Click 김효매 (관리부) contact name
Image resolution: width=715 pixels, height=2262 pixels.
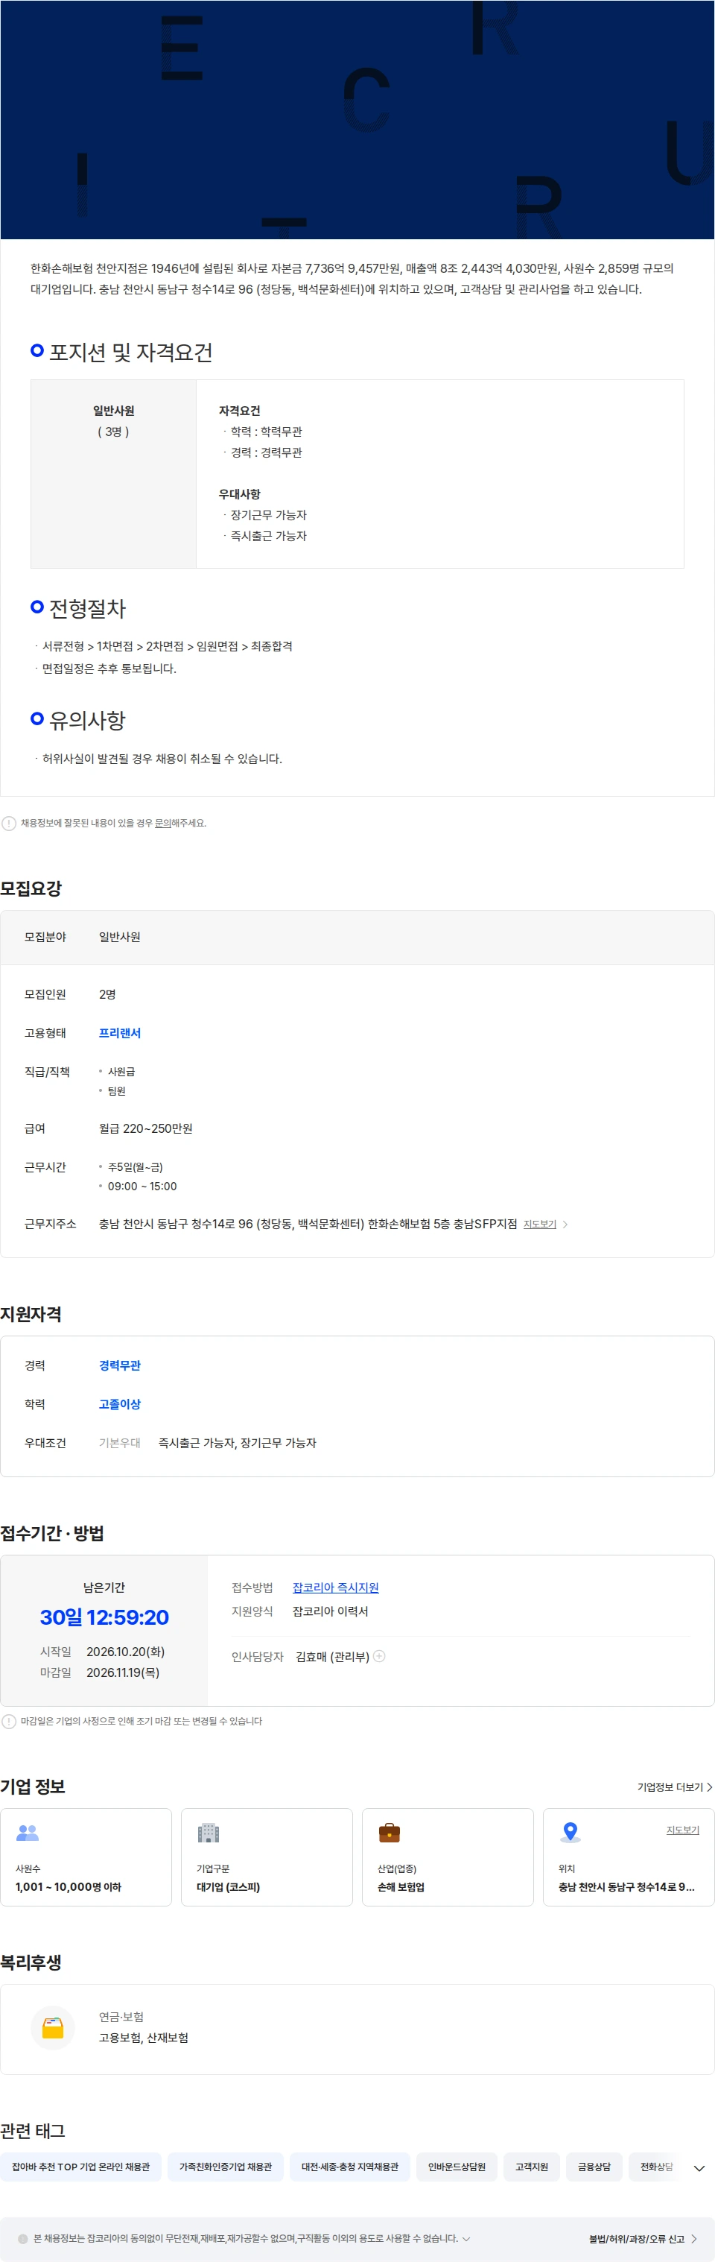pyautogui.click(x=331, y=1656)
